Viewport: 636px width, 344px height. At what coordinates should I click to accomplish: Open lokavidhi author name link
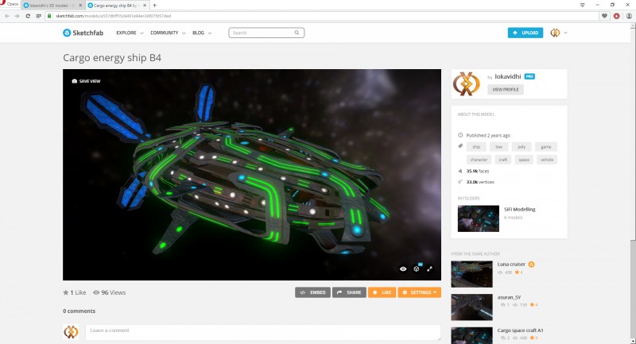pyautogui.click(x=508, y=76)
